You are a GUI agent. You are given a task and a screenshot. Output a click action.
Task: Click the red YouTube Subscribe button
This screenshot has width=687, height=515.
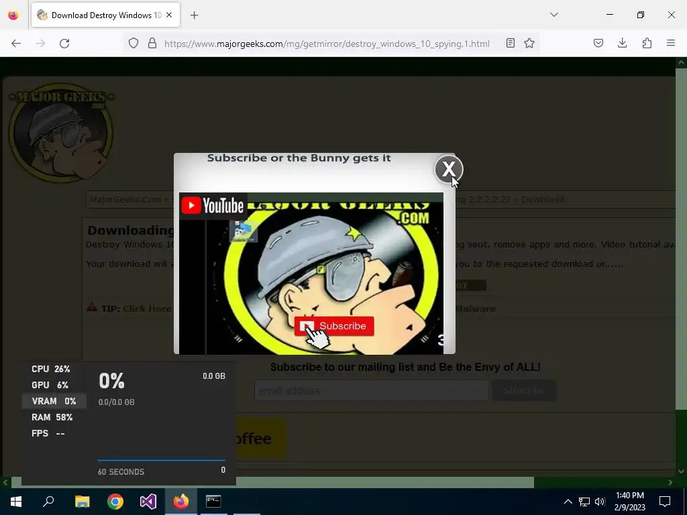tap(334, 326)
